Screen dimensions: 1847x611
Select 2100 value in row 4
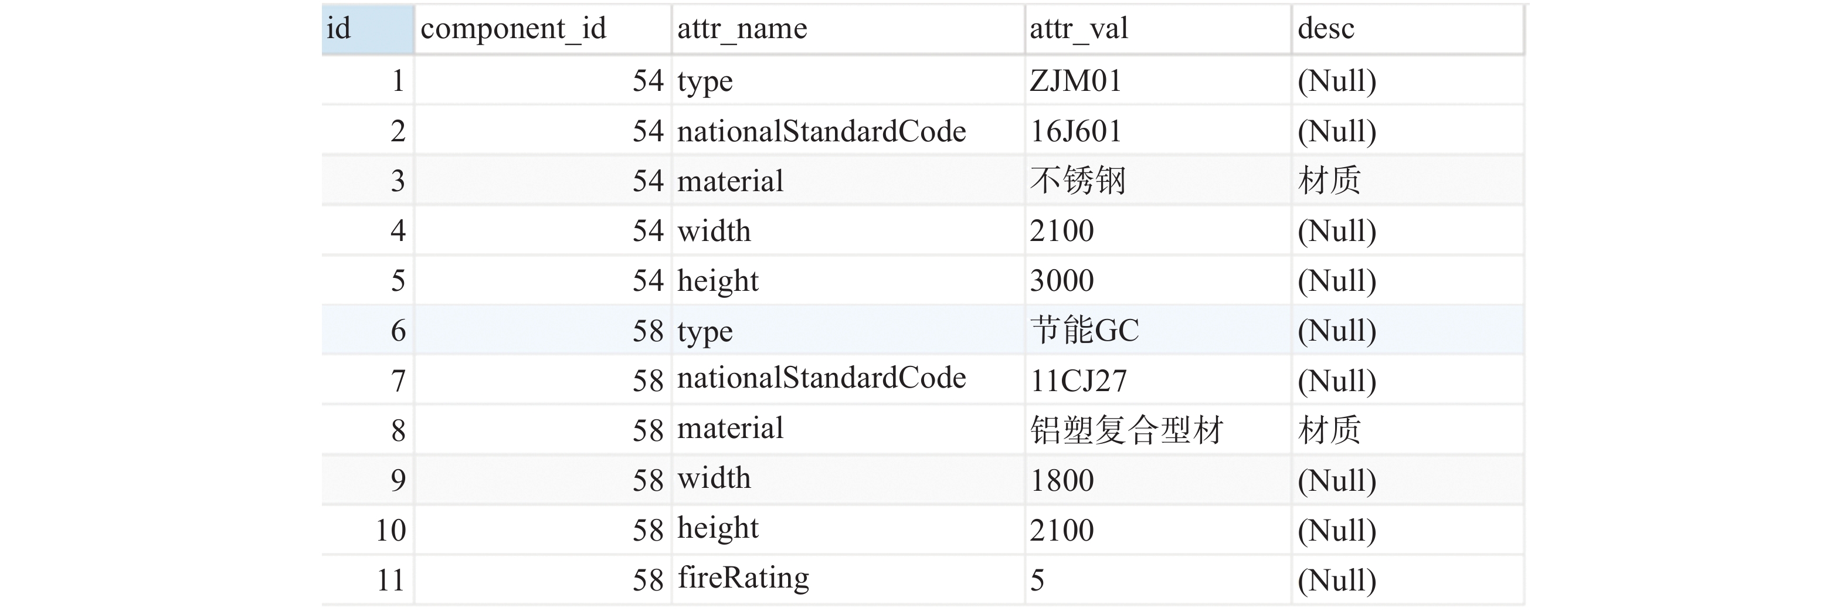[x=1158, y=231]
